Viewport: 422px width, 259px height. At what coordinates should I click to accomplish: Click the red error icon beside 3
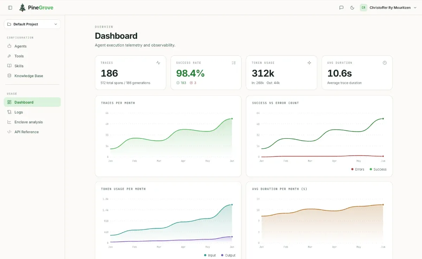coord(191,83)
